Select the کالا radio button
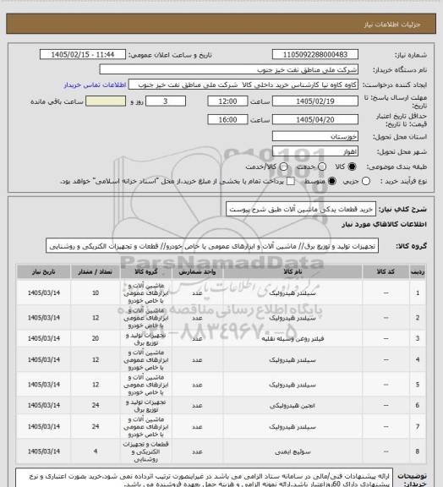443x487 pixels. (x=352, y=167)
